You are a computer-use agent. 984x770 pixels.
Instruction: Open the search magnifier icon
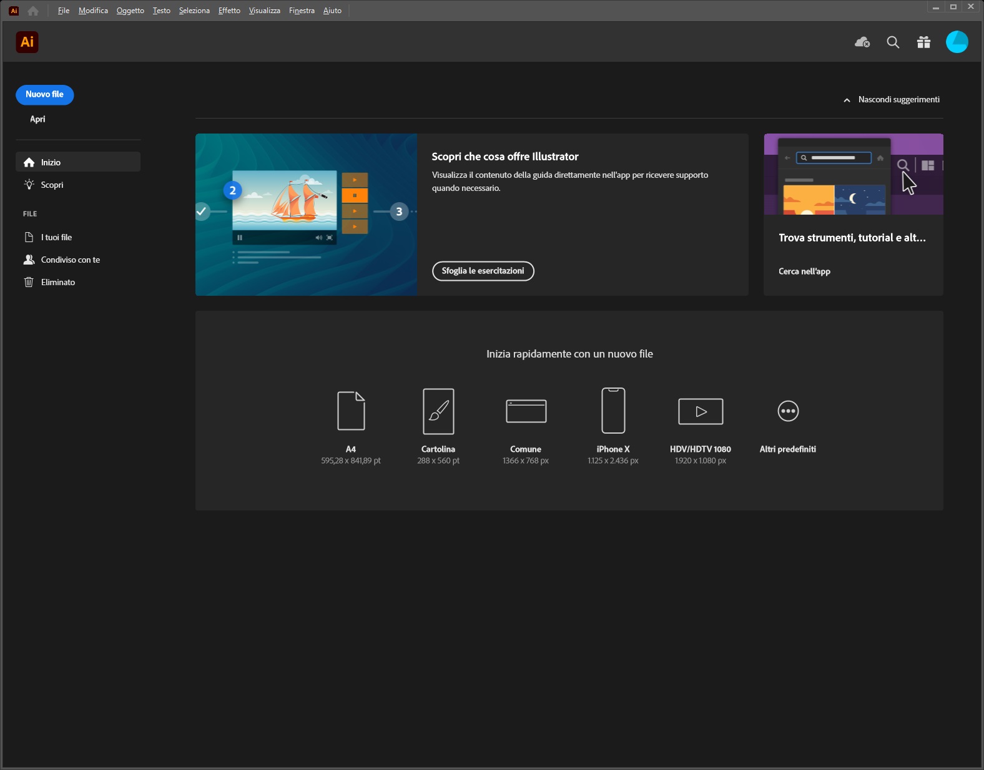tap(893, 42)
